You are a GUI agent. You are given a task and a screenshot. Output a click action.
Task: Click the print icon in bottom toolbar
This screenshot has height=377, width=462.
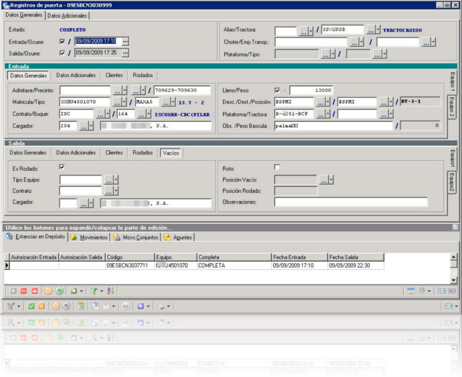pyautogui.click(x=161, y=306)
